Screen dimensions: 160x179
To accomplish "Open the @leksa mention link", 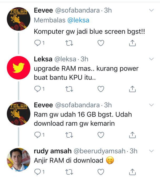I will [78, 20].
